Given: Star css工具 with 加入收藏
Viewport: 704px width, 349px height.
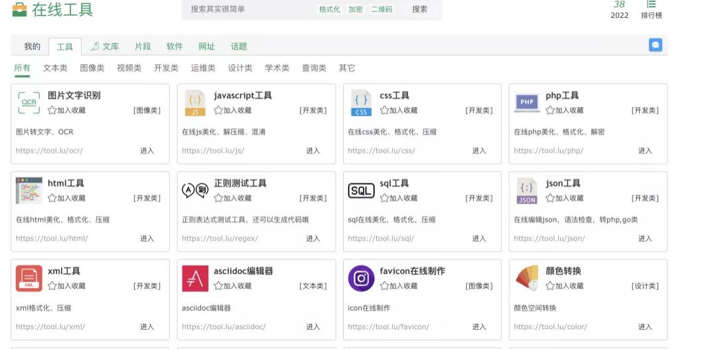Looking at the screenshot, I should coord(399,110).
